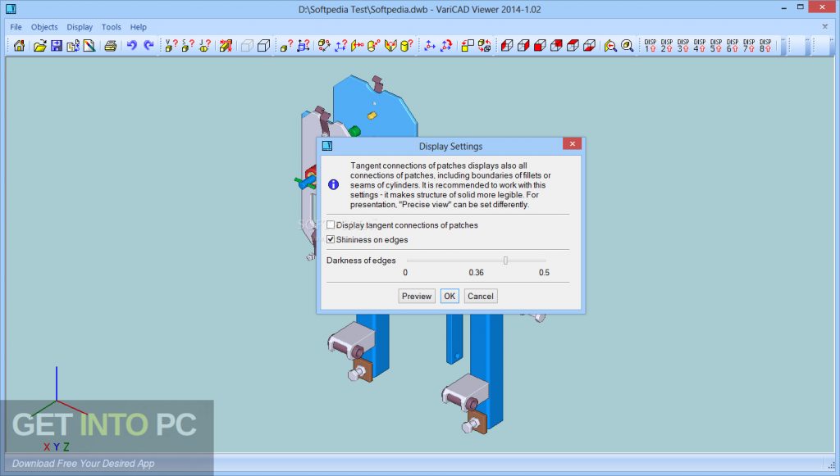Redo the last undone action
The image size is (840, 476).
point(148,46)
